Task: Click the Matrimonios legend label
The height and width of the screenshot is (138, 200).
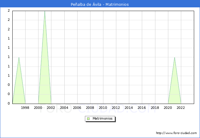Action: click(x=102, y=118)
